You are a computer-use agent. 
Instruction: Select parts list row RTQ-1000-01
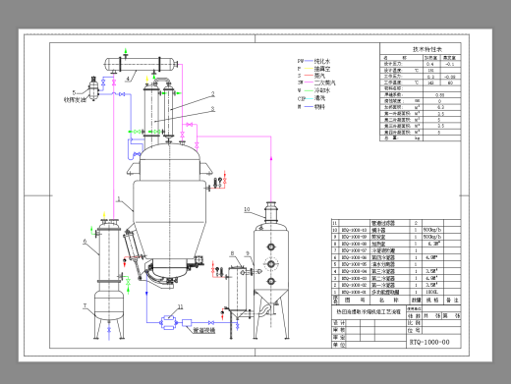tap(396, 292)
